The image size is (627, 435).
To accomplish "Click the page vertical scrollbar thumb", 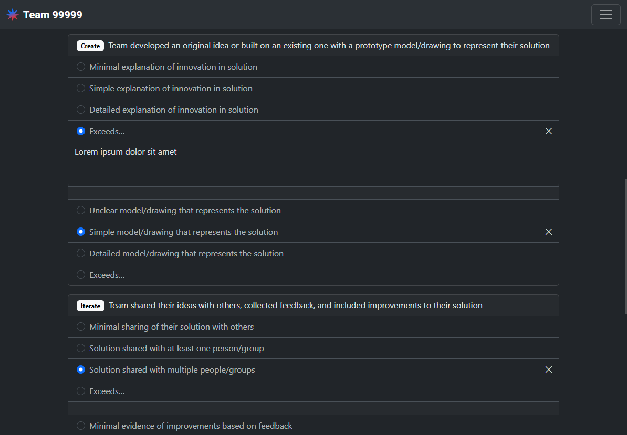I will (625, 246).
